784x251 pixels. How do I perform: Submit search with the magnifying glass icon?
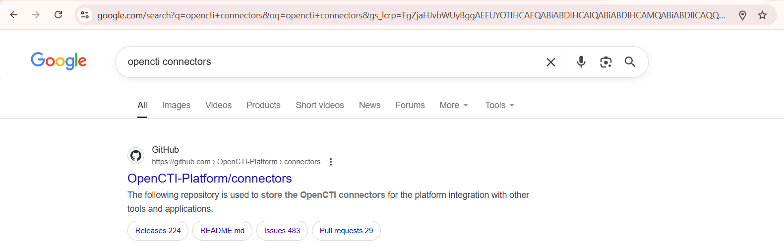(x=630, y=62)
